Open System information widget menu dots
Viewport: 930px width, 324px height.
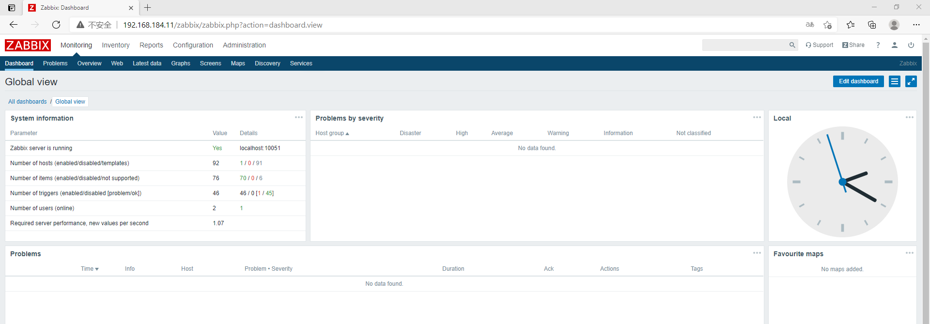tap(299, 117)
